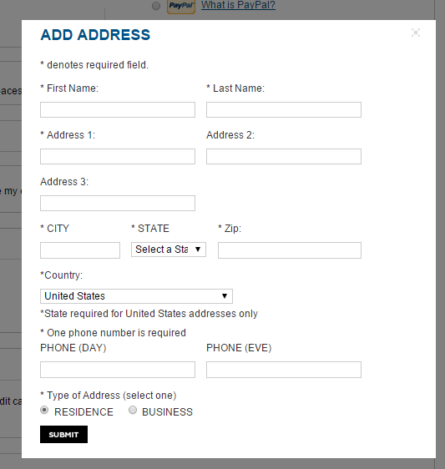Submit the address form
Image resolution: width=445 pixels, height=469 pixels.
tap(63, 434)
